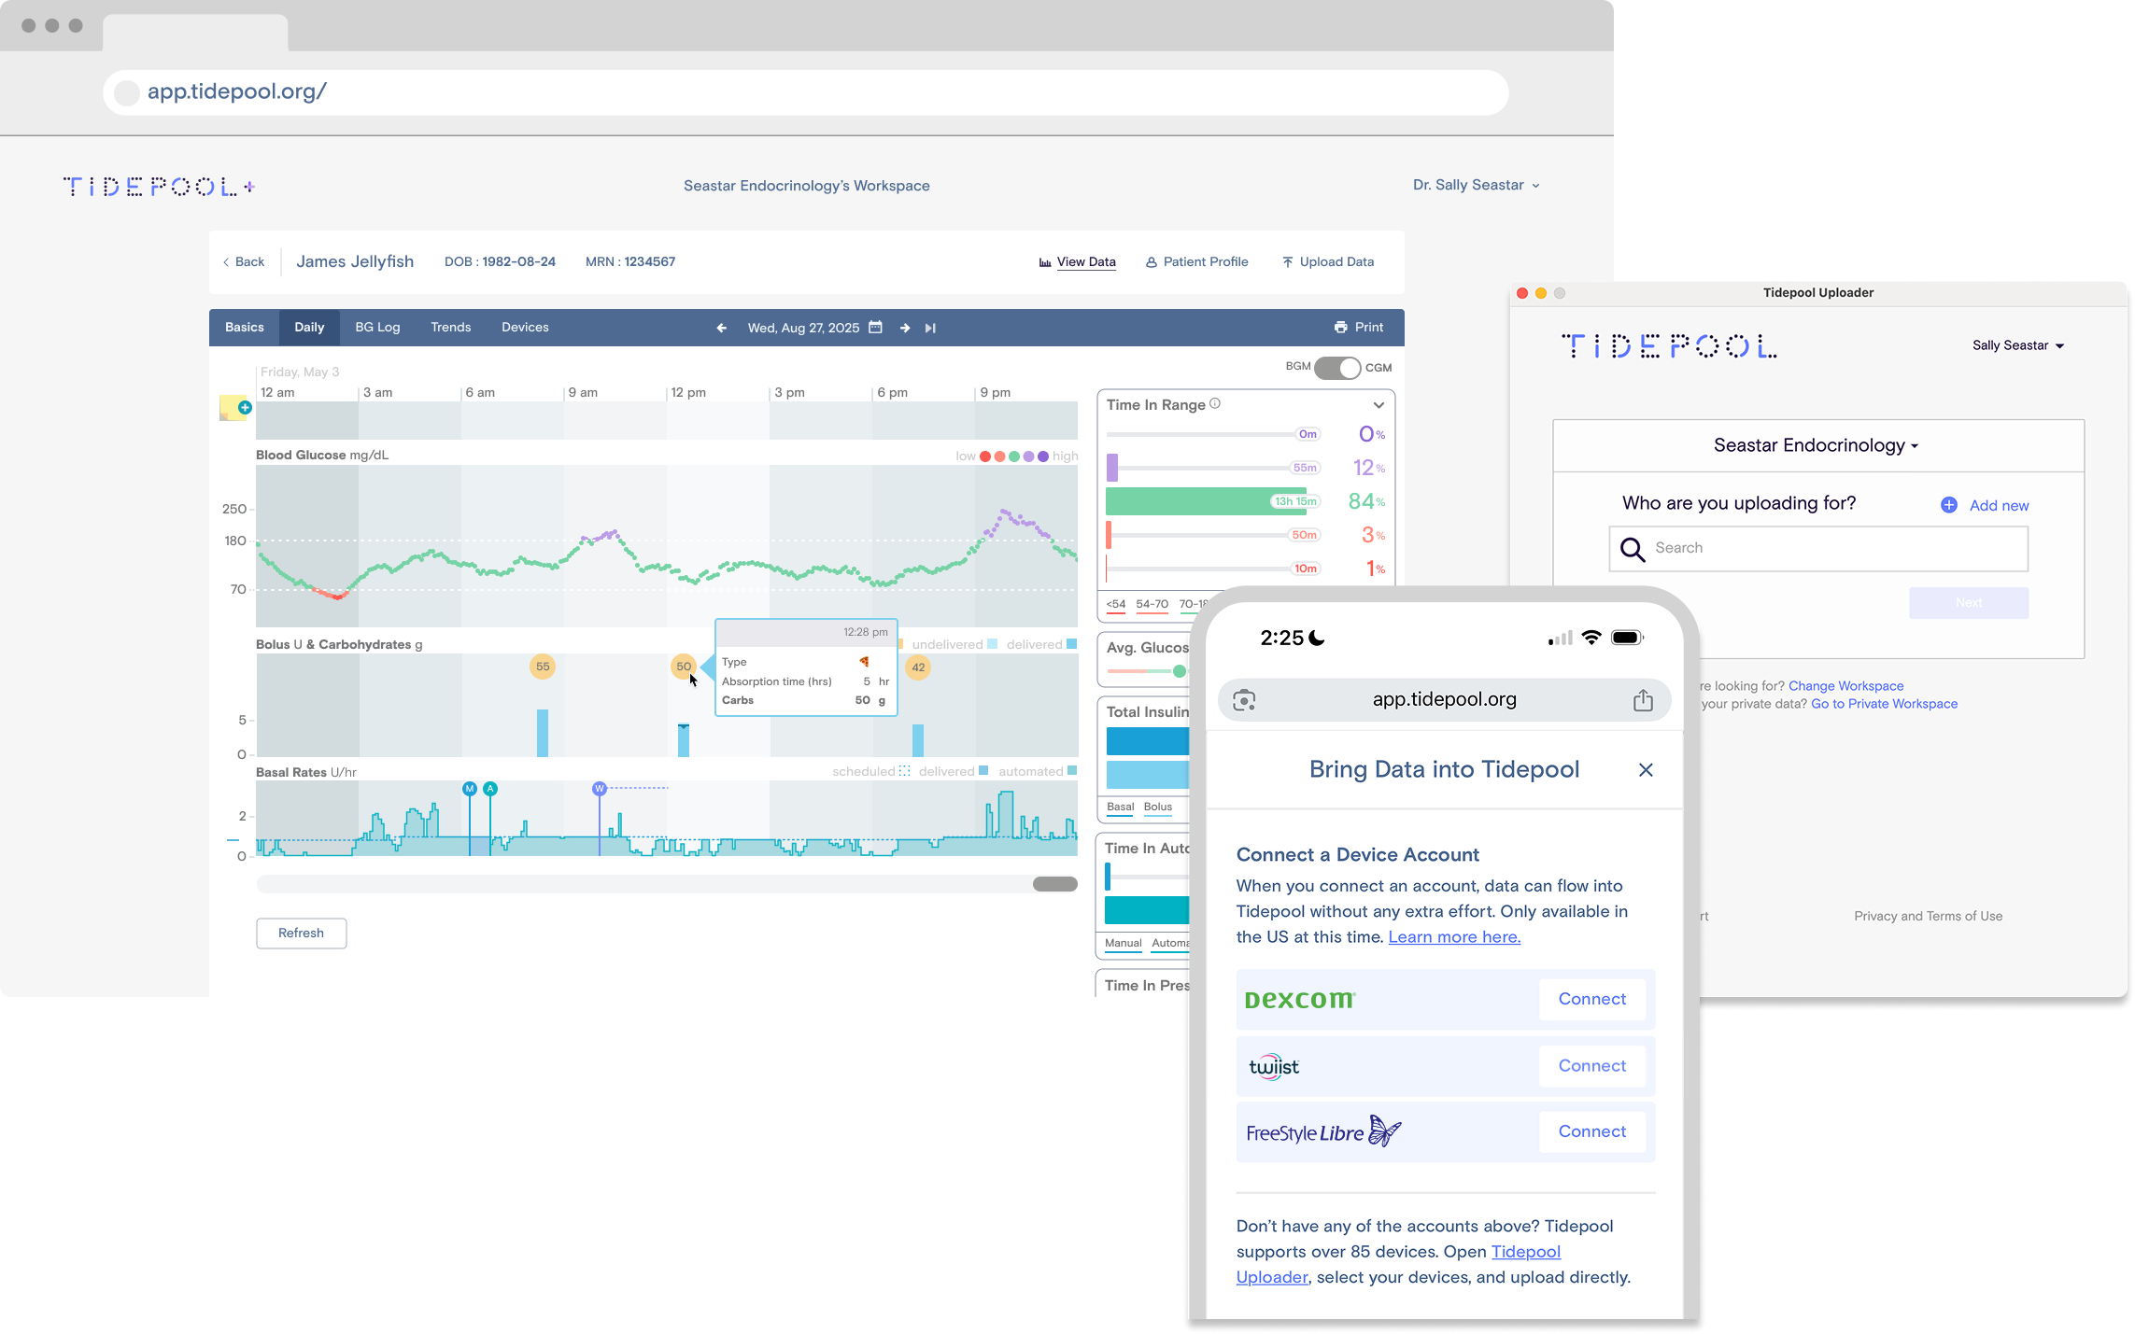Connect the Dexcom account
This screenshot has height=1334, width=2135.
point(1591,999)
